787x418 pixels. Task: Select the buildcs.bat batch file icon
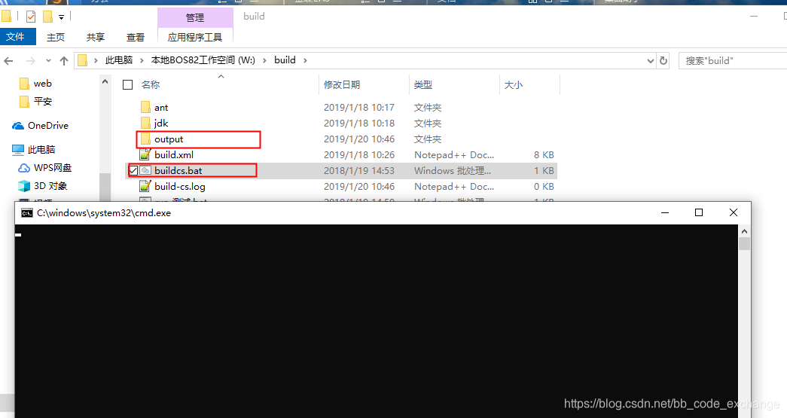145,171
